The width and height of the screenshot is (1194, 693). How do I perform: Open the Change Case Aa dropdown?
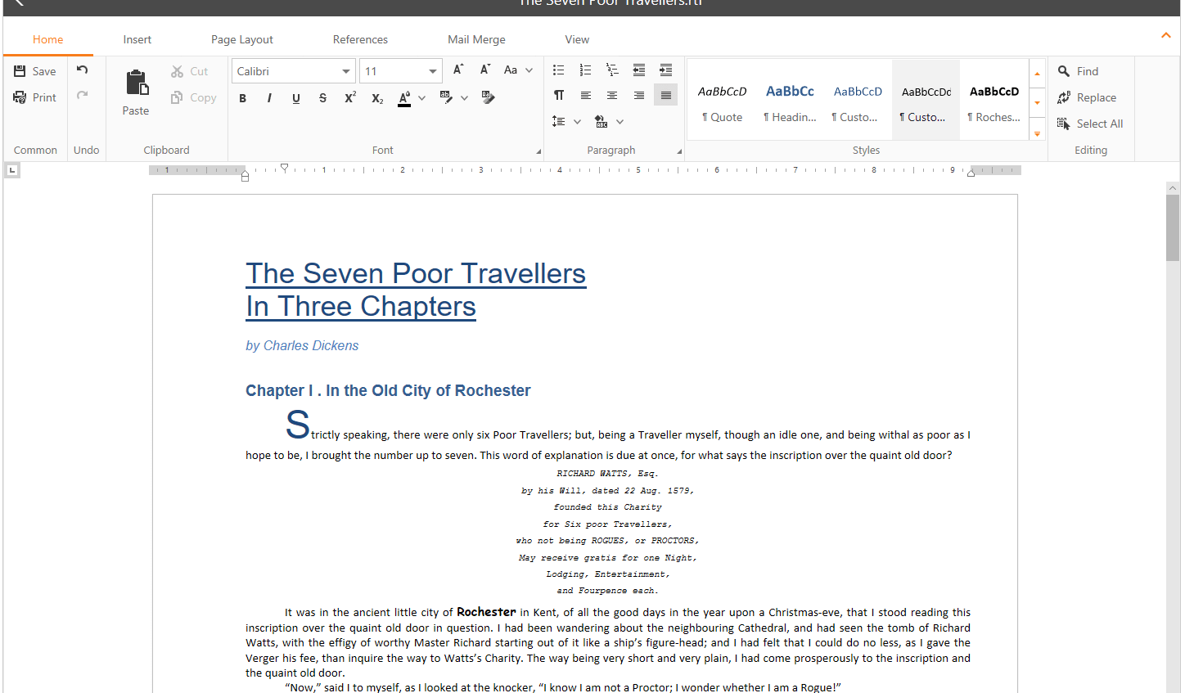click(x=518, y=70)
